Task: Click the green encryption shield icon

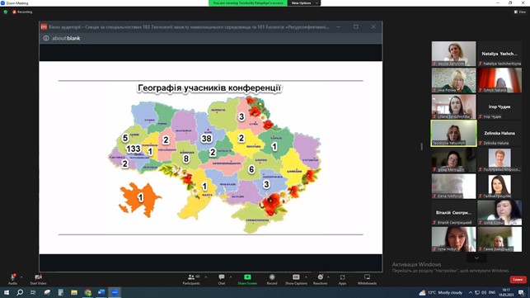Action: (x=6, y=12)
